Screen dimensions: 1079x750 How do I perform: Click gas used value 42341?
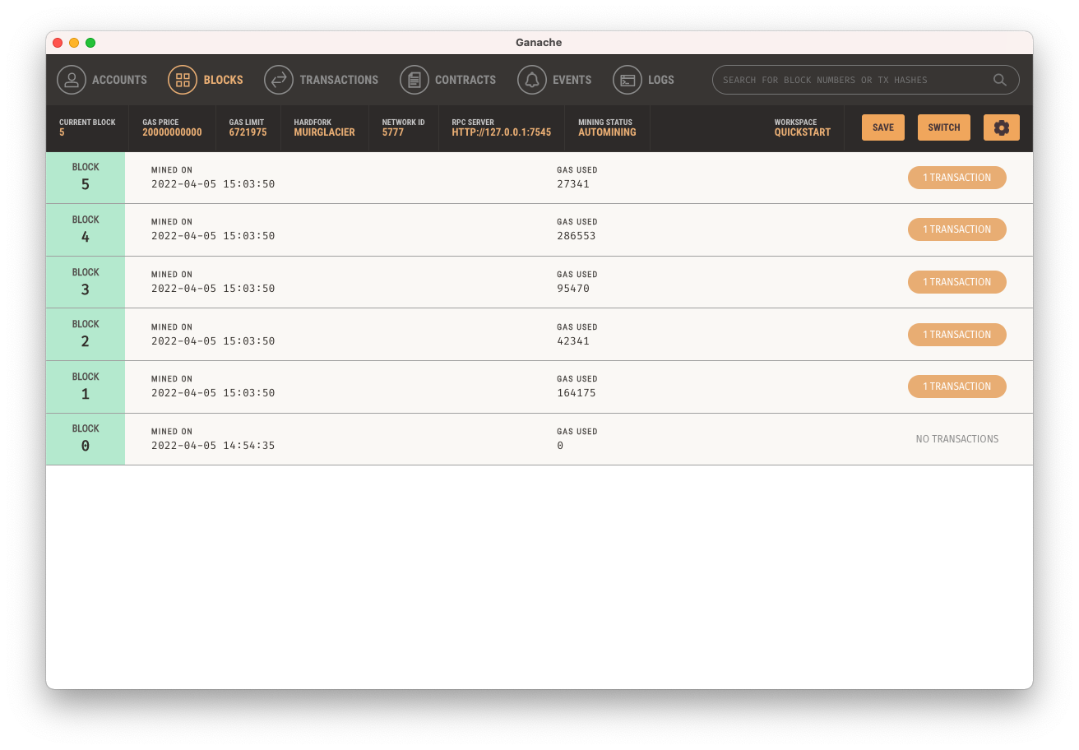[x=573, y=341]
